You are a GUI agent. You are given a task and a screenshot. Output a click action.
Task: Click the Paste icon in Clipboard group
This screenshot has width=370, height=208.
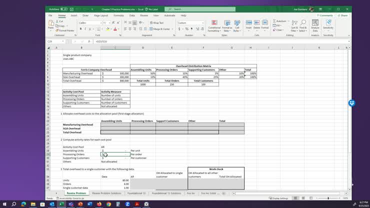tap(51, 25)
